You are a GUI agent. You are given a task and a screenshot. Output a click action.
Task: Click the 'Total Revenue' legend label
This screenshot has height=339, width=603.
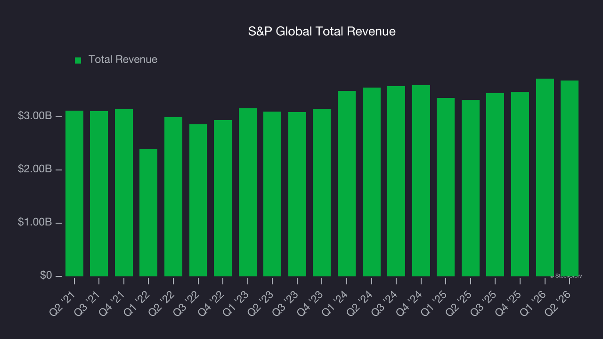click(123, 60)
